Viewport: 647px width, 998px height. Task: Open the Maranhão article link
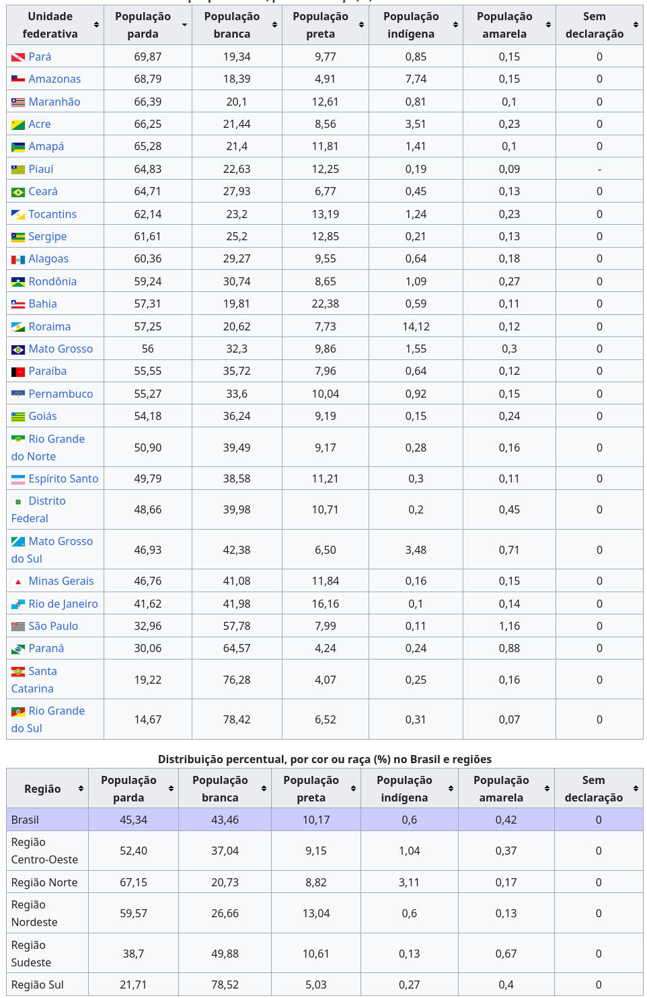click(54, 102)
